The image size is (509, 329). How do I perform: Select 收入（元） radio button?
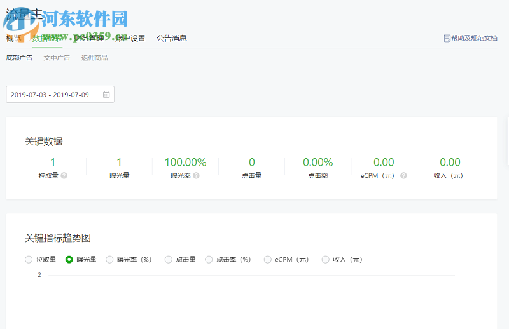[x=326, y=259]
